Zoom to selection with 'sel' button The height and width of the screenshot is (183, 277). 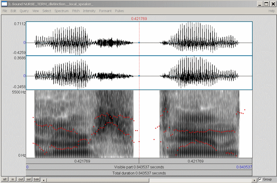[29, 179]
